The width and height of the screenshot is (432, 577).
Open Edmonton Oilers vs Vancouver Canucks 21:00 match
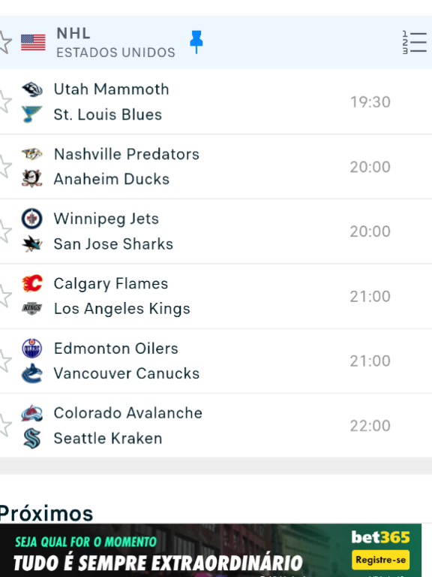[216, 361]
